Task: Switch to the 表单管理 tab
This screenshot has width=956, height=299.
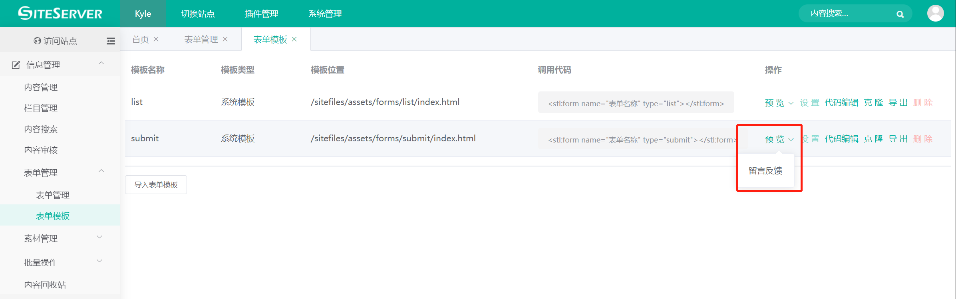Action: point(201,40)
